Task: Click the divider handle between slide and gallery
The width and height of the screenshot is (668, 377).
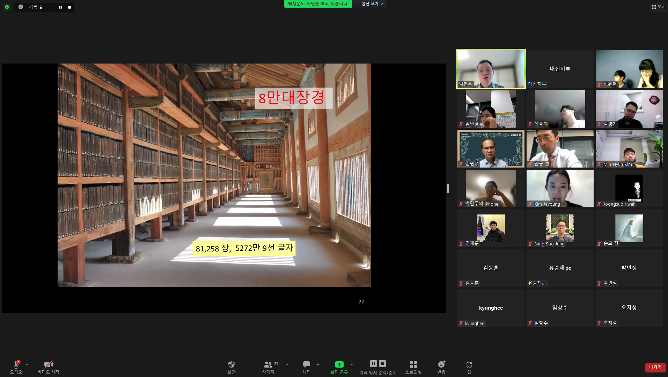Action: (x=448, y=188)
